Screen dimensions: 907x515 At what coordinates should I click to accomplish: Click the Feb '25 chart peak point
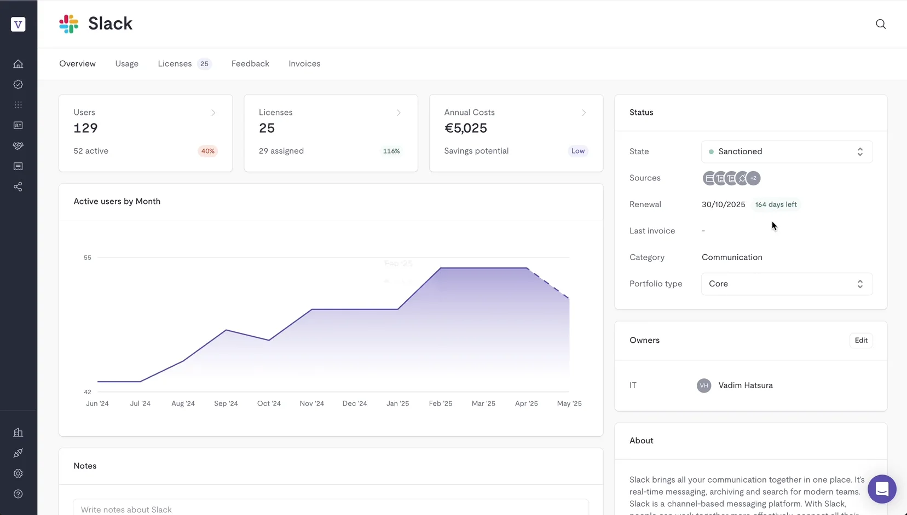441,268
